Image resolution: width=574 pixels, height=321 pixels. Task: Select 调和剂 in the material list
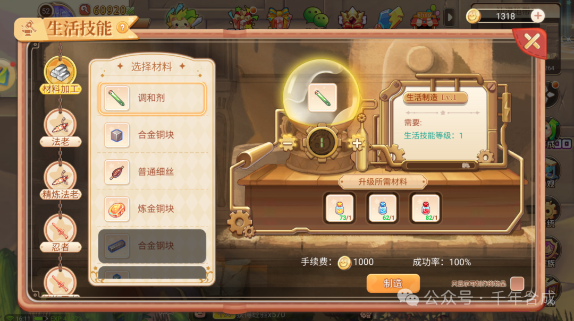point(152,98)
